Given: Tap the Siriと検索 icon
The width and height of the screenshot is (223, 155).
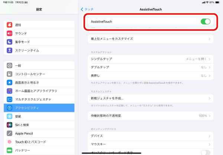Looking at the screenshot, I should 10,125.
